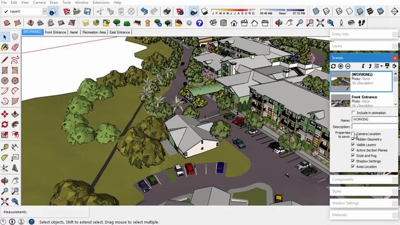The width and height of the screenshot is (400, 225).
Task: Move scene down with arrow button
Action: pyautogui.click(x=363, y=66)
